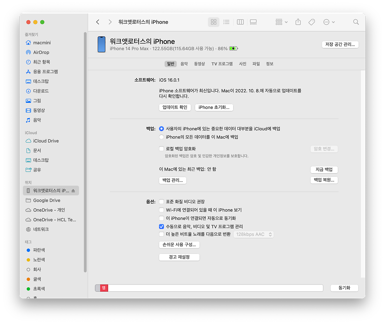
Task: Click 경고 재설정 button
Action: tap(179, 257)
